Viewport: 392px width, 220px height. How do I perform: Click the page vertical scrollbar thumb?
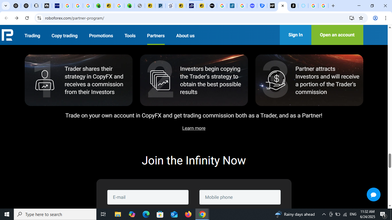(x=390, y=161)
